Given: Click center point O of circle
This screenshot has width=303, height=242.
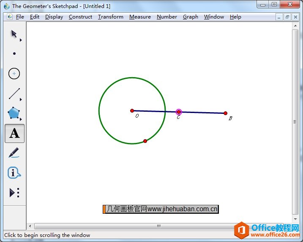Looking at the screenshot, I should [132, 110].
